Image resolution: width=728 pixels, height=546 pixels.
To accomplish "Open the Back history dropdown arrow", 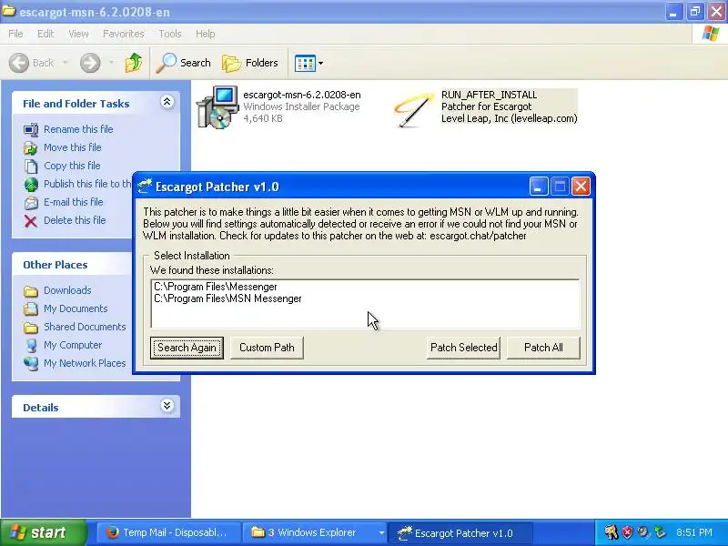I will [65, 63].
